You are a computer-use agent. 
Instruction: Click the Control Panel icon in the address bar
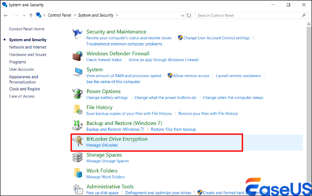click(39, 15)
